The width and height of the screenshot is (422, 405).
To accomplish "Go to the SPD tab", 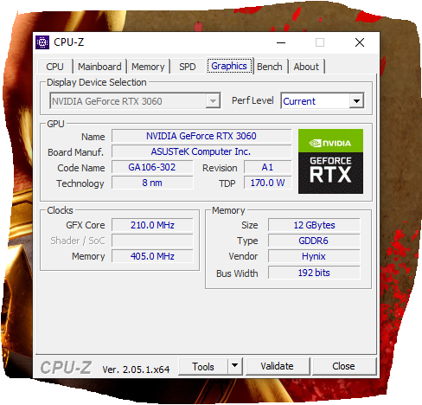I will 188,67.
